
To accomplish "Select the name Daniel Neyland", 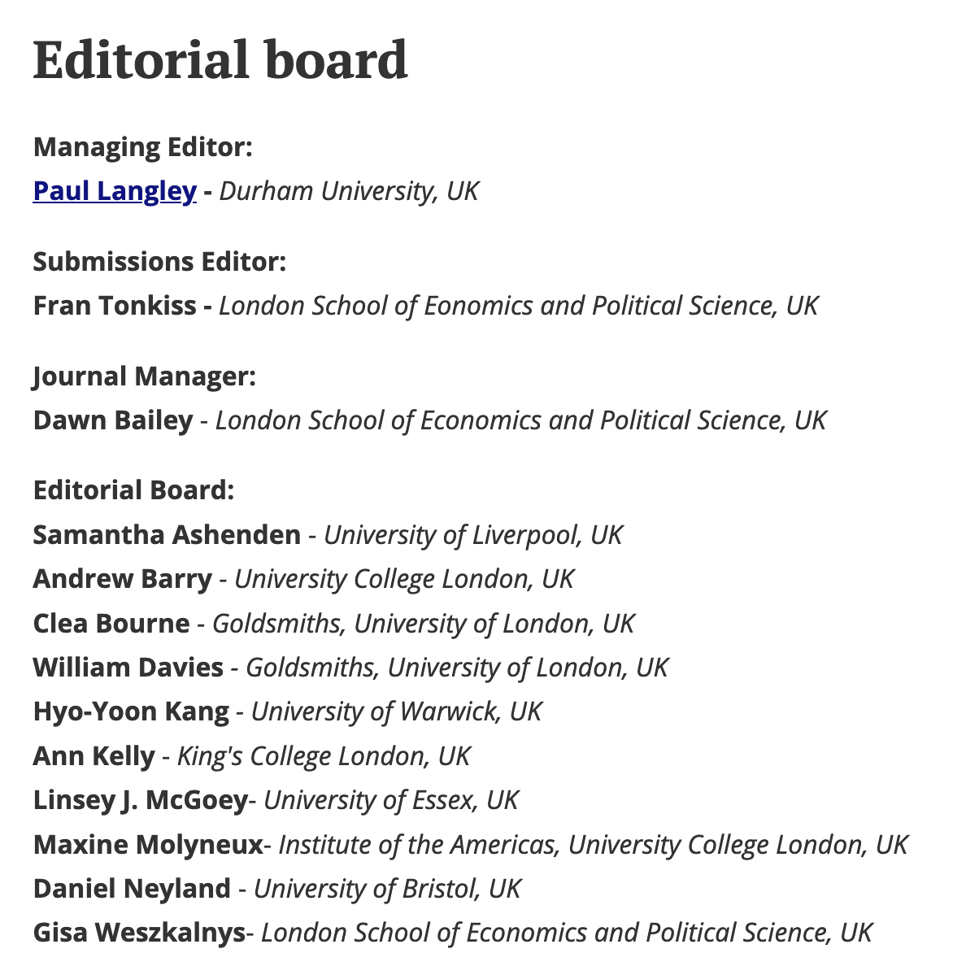I will pyautogui.click(x=132, y=889).
